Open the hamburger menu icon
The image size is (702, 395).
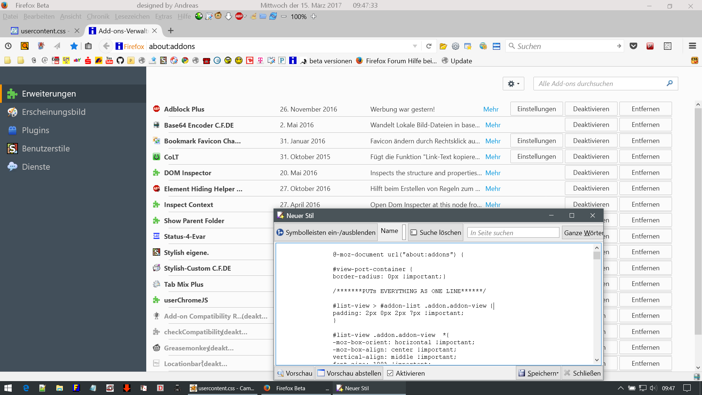click(692, 46)
